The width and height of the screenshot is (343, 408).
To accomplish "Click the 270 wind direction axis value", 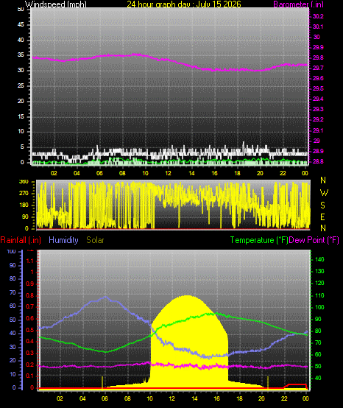I will [24, 194].
